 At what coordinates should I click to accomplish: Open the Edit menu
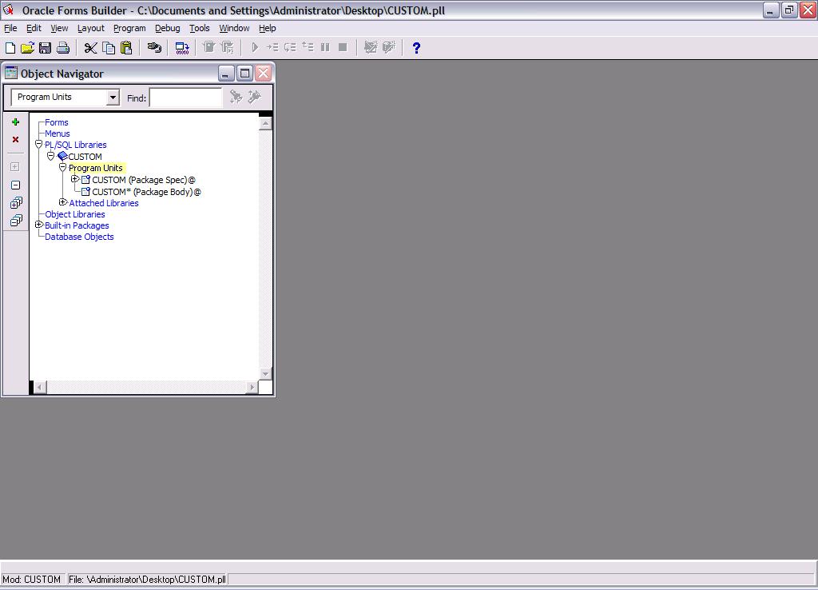34,28
